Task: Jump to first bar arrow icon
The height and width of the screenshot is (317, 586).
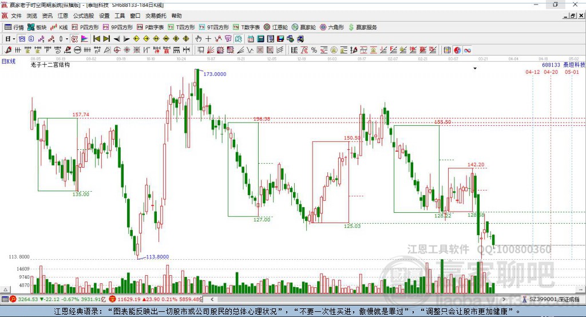Action: [96, 38]
